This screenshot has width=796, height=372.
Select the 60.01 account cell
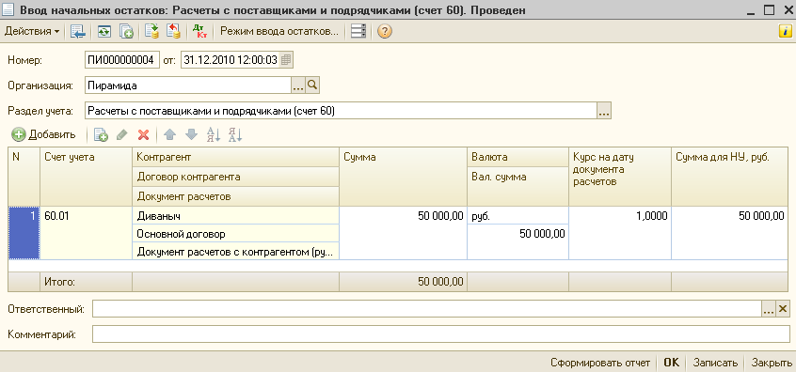click(86, 233)
